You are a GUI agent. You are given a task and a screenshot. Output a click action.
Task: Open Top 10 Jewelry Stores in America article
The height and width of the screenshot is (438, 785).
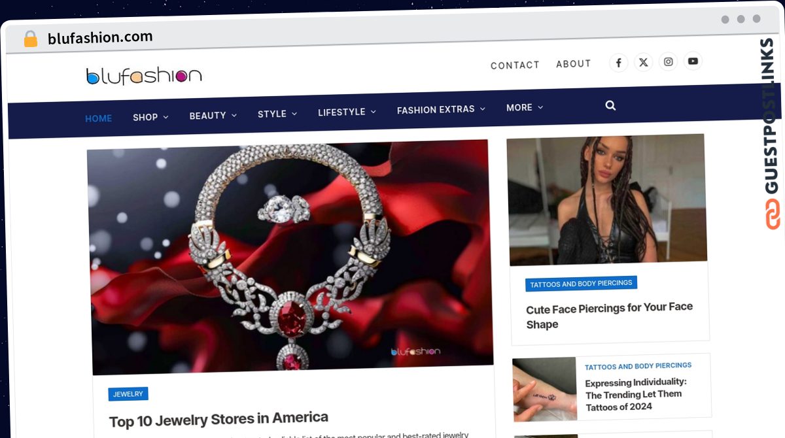tap(218, 419)
